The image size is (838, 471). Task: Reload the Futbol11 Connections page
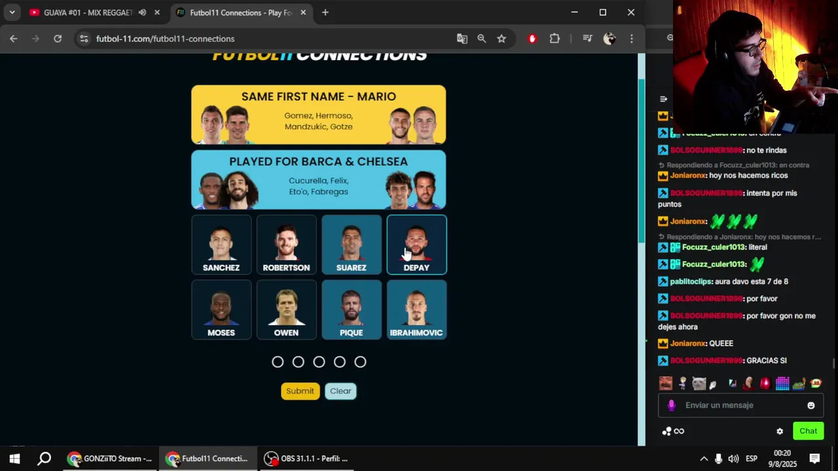58,39
